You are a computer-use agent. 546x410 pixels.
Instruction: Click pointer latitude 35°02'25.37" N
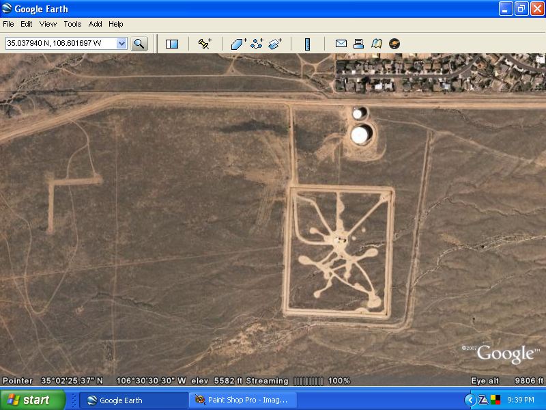(72, 381)
